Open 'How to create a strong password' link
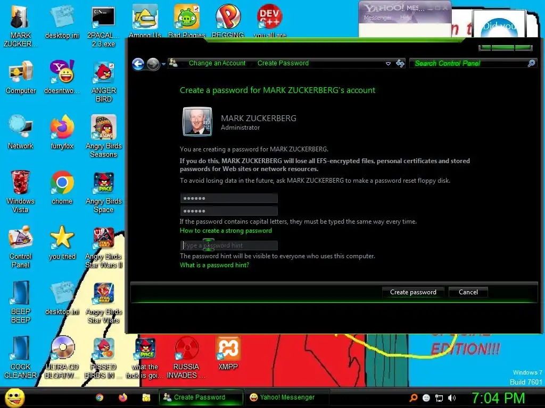 coord(226,231)
